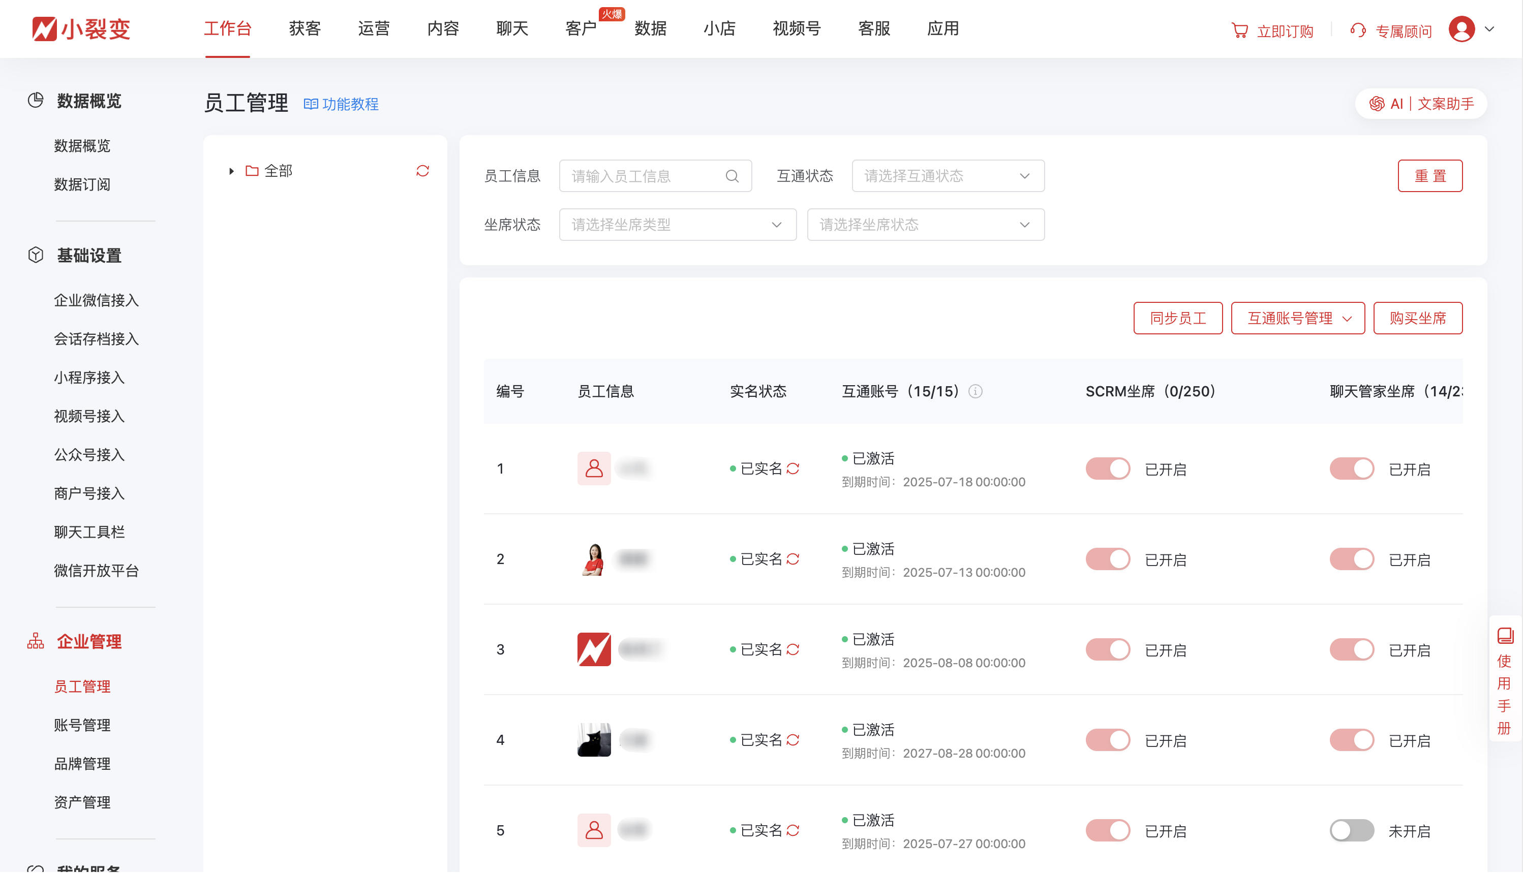Screen dimensions: 1523x873
Task: Click the 同步员工 button
Action: tap(1177, 319)
